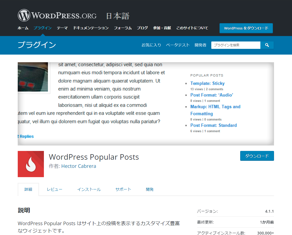The image size is (292, 235).
Task: Click the WordPress.org logo
Action: 57,16
